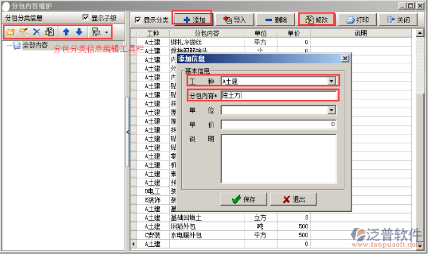Collapse left panel via splitter arrow
Screen dimensions: 428x254
(128, 132)
